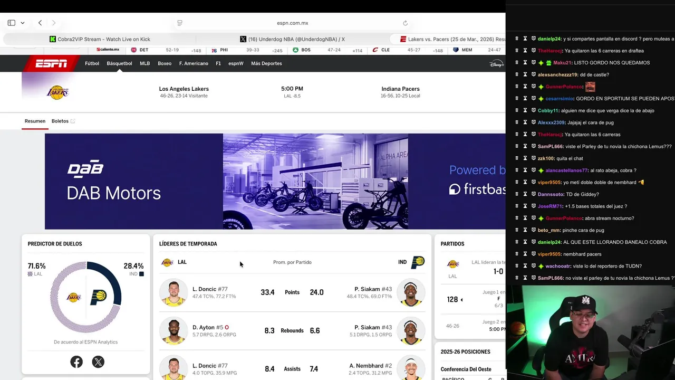Reload the page with the refresh icon
Screen dimensions: 675x380
[405, 23]
